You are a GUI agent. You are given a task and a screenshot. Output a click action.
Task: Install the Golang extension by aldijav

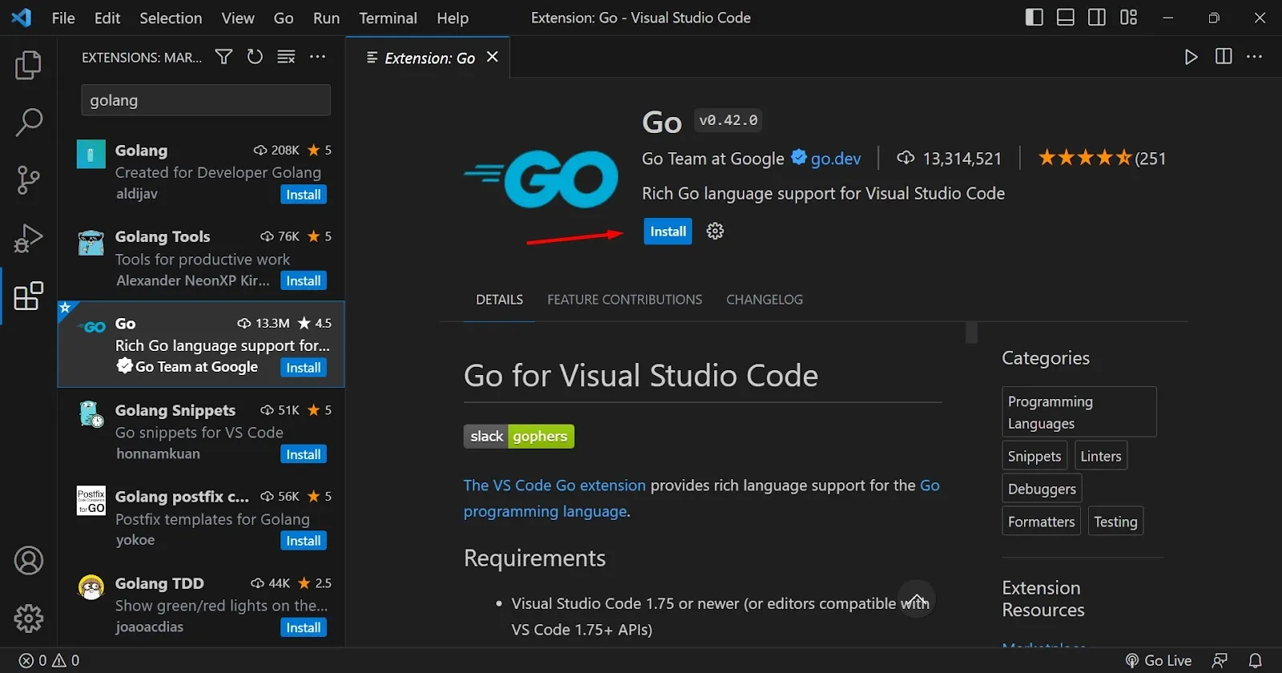coord(304,195)
